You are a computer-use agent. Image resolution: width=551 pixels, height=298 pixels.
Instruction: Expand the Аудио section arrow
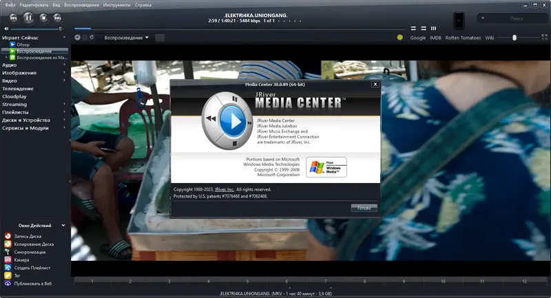(x=64, y=65)
